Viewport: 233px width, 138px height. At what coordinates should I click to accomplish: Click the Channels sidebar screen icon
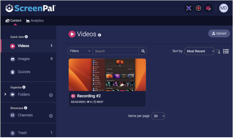click(x=13, y=115)
